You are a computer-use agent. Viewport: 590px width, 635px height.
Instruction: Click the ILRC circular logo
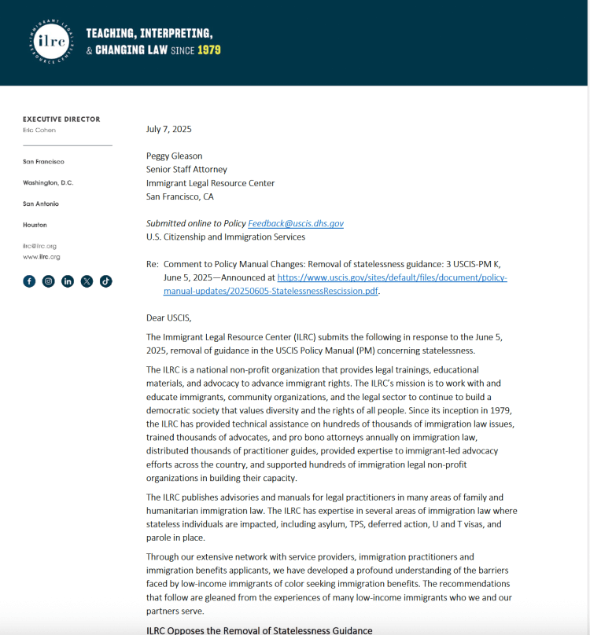click(x=51, y=42)
